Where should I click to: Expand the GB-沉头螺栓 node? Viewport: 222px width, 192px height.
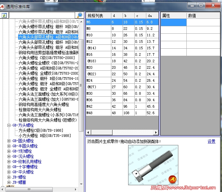(x=9, y=156)
